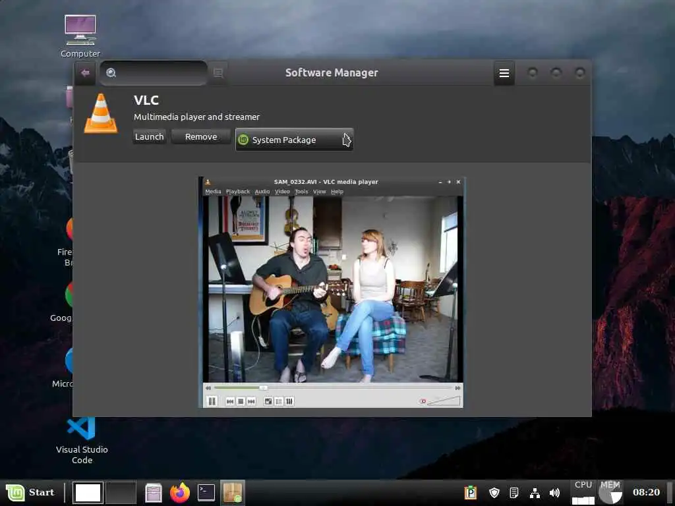Go back using the Software Manager arrow
The image size is (675, 506).
tap(85, 72)
